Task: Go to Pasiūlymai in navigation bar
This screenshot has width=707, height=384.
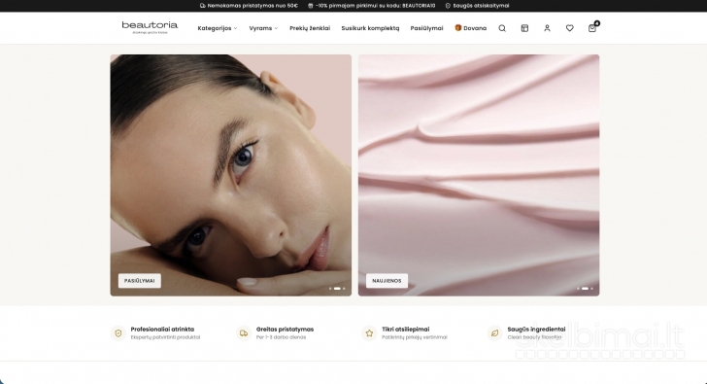Action: point(426,28)
